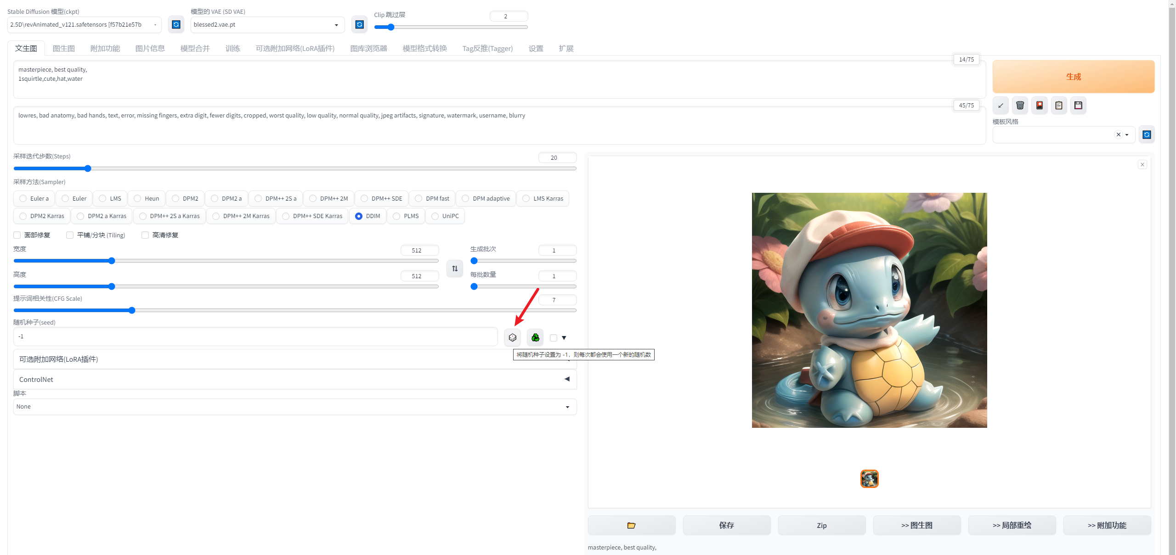Select the LMS Karras sampler
Image resolution: width=1176 pixels, height=555 pixels.
tap(543, 198)
